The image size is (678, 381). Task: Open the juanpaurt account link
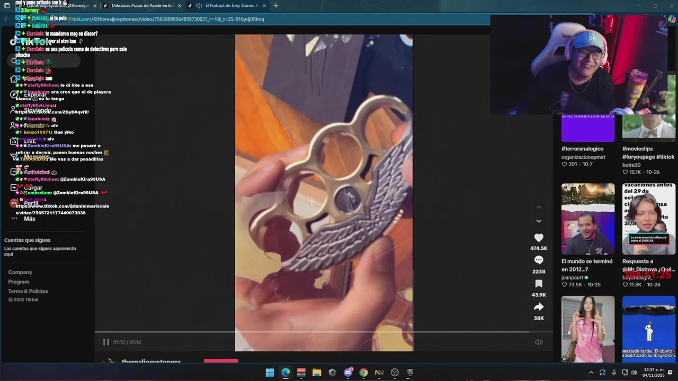pyautogui.click(x=575, y=277)
